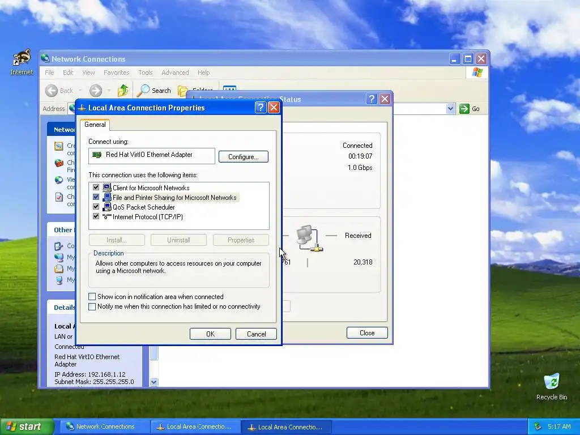Open the View menu
The height and width of the screenshot is (435, 580).
(x=88, y=72)
